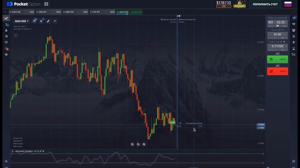This screenshot has height=168, width=300.
Task: Click the green profit label on the current candle
Action: (x=172, y=122)
